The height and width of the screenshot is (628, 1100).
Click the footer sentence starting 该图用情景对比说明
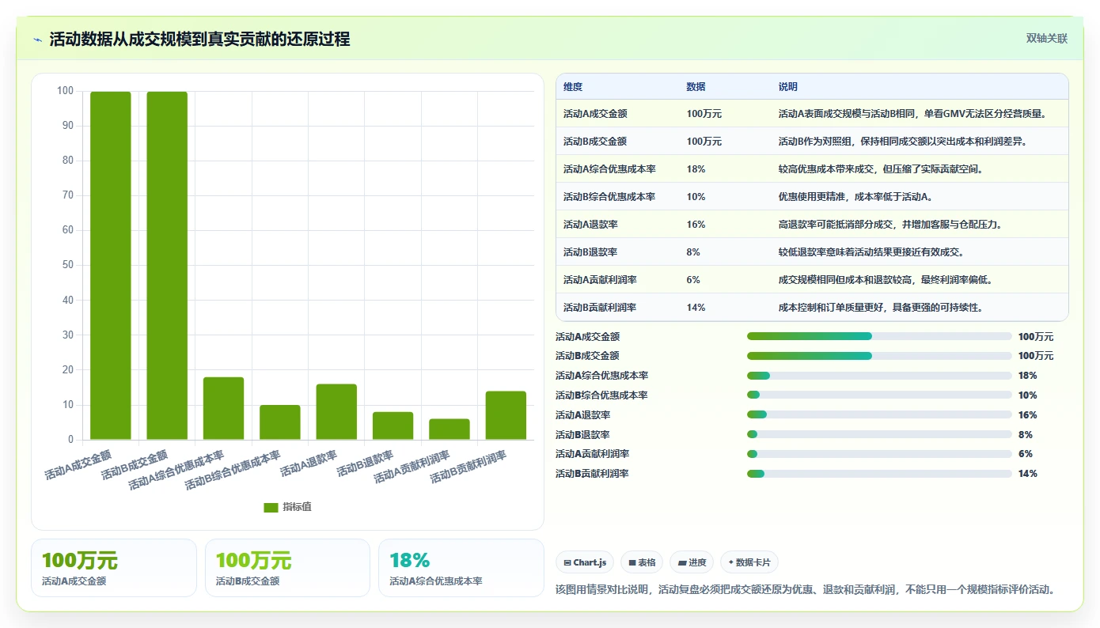tap(807, 589)
